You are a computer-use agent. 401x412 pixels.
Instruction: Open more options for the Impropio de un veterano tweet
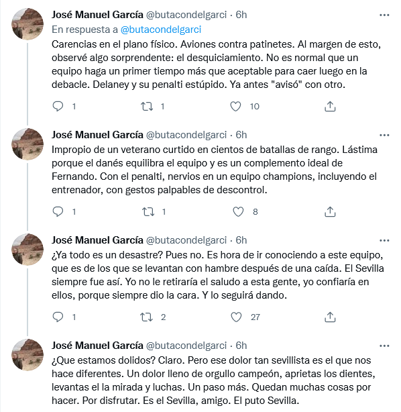pos(384,135)
